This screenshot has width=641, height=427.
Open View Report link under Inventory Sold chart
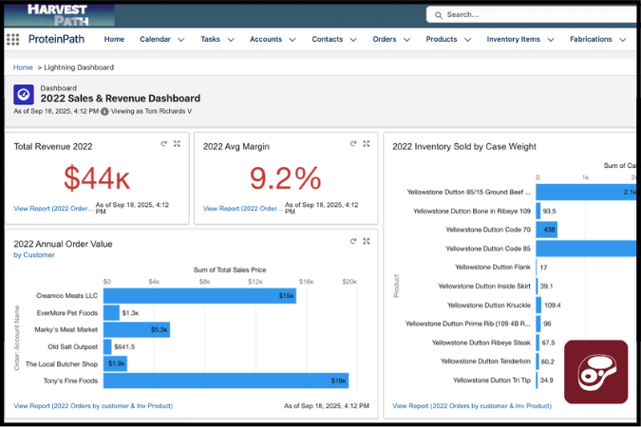[x=472, y=406]
